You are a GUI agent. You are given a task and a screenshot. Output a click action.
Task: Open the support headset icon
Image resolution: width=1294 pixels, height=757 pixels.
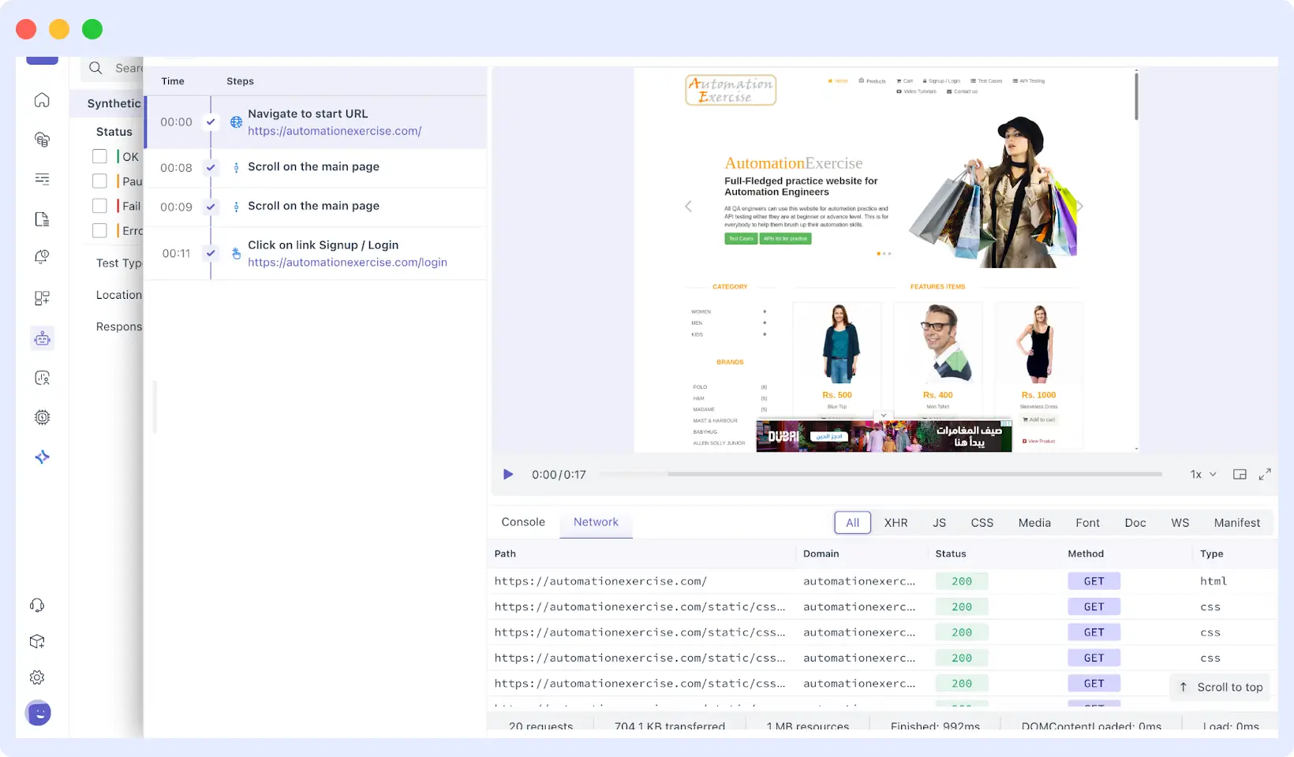pos(37,605)
